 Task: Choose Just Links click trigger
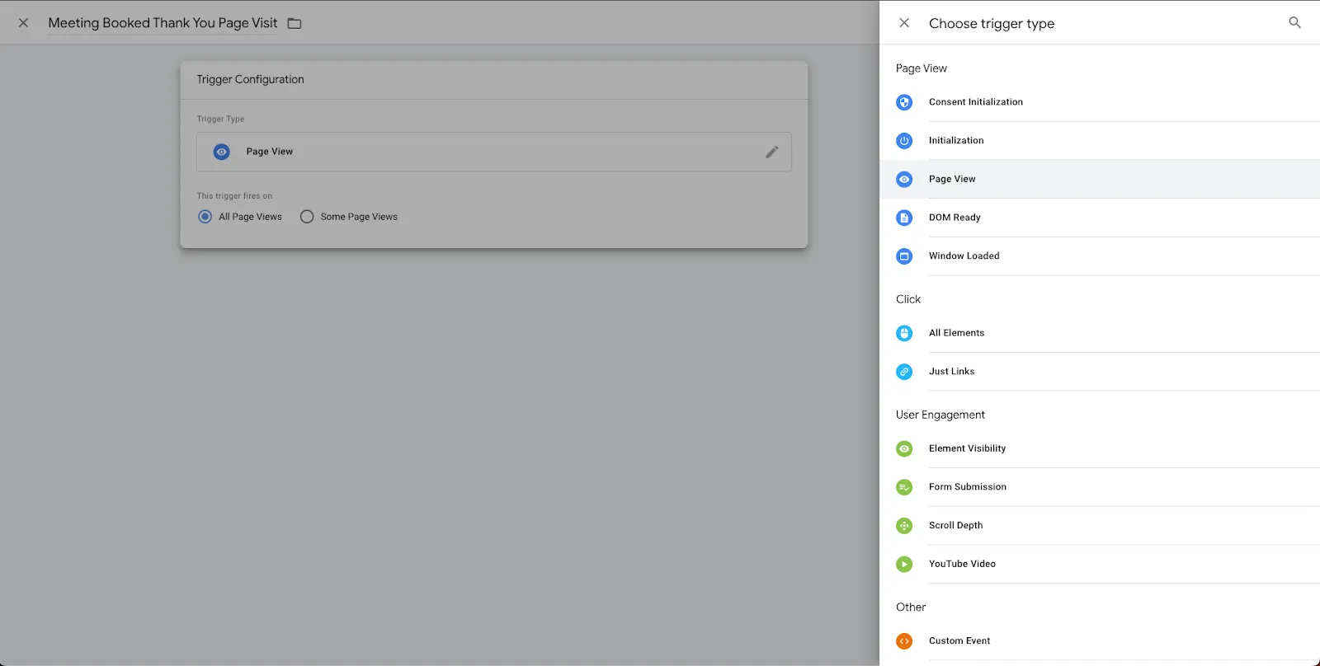click(1100, 372)
